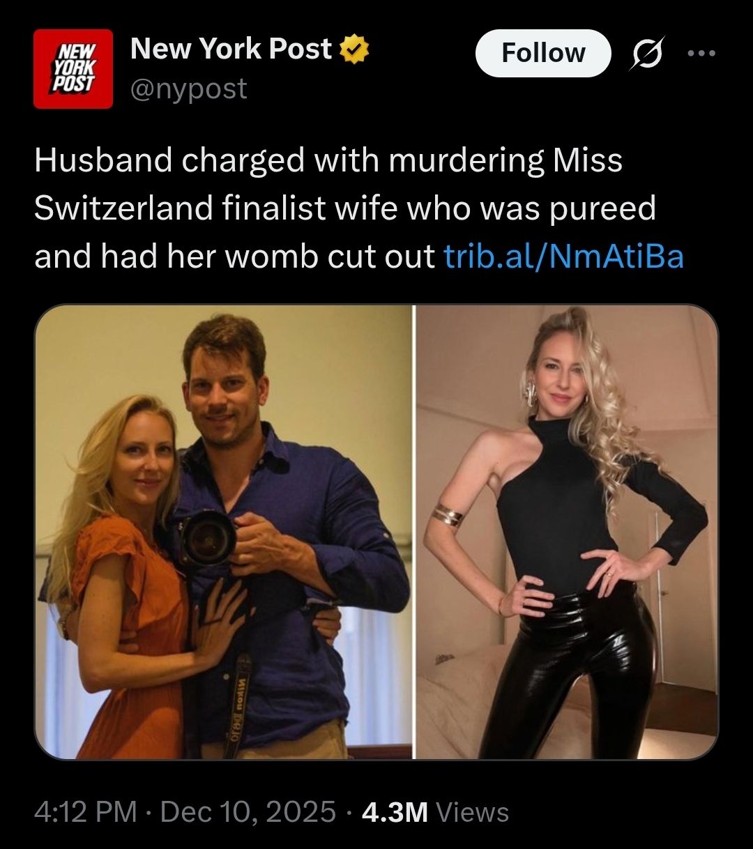Visit the @nypost handle
Image resolution: width=753 pixels, height=849 pixels.
click(x=189, y=89)
